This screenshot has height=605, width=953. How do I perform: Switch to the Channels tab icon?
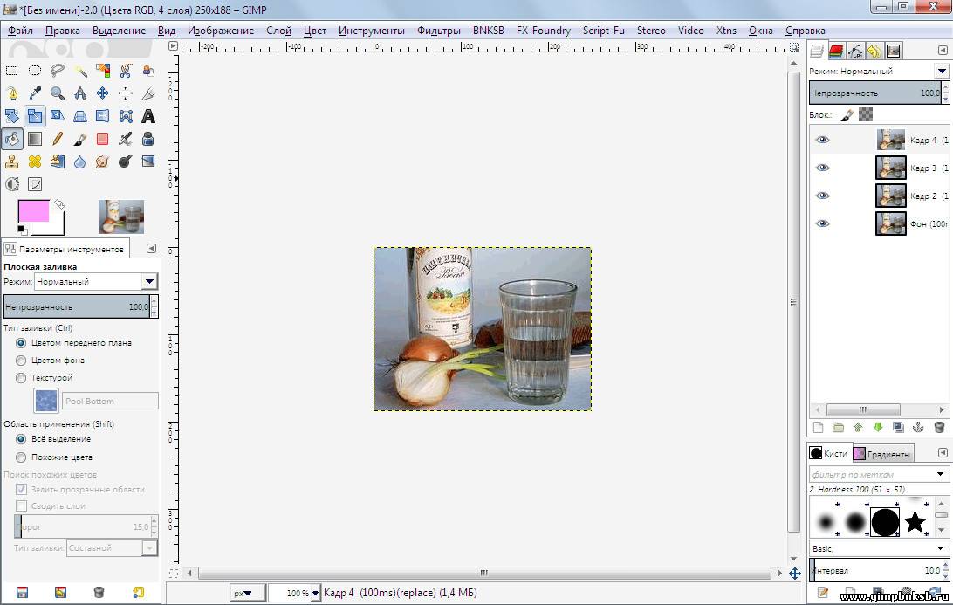tap(836, 52)
